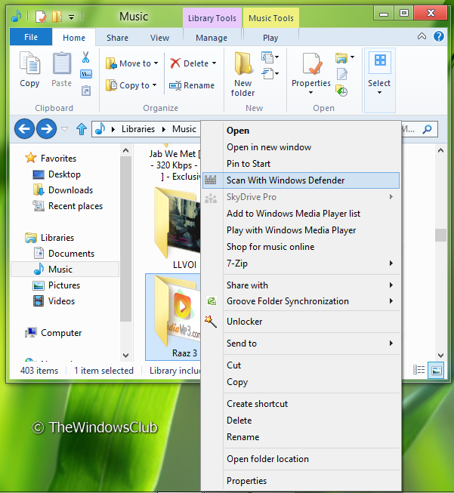Open the Properties checkmark icon
This screenshot has width=454, height=493.
[312, 64]
